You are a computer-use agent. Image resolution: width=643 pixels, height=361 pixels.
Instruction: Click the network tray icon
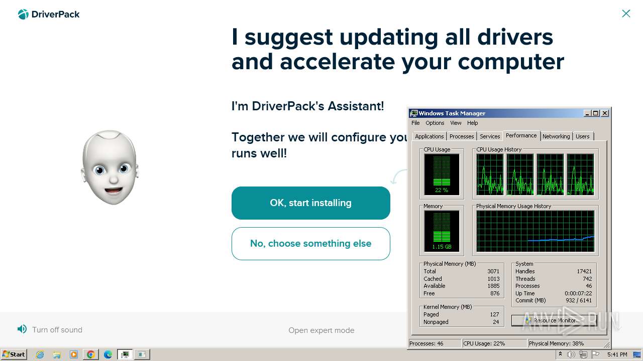click(x=583, y=354)
